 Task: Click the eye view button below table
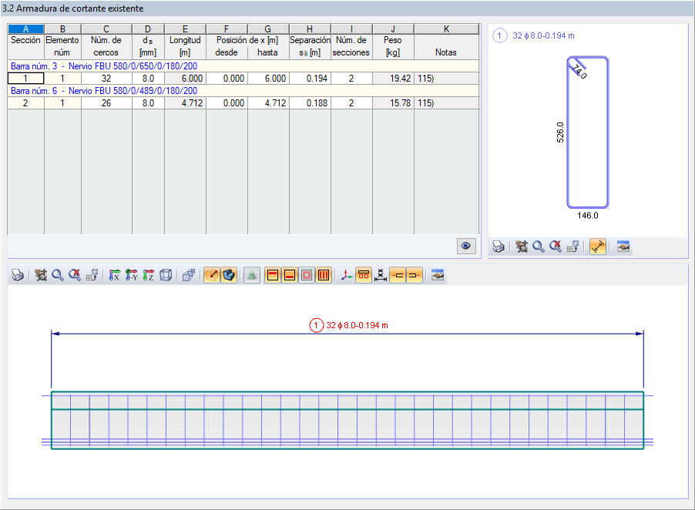pos(466,246)
